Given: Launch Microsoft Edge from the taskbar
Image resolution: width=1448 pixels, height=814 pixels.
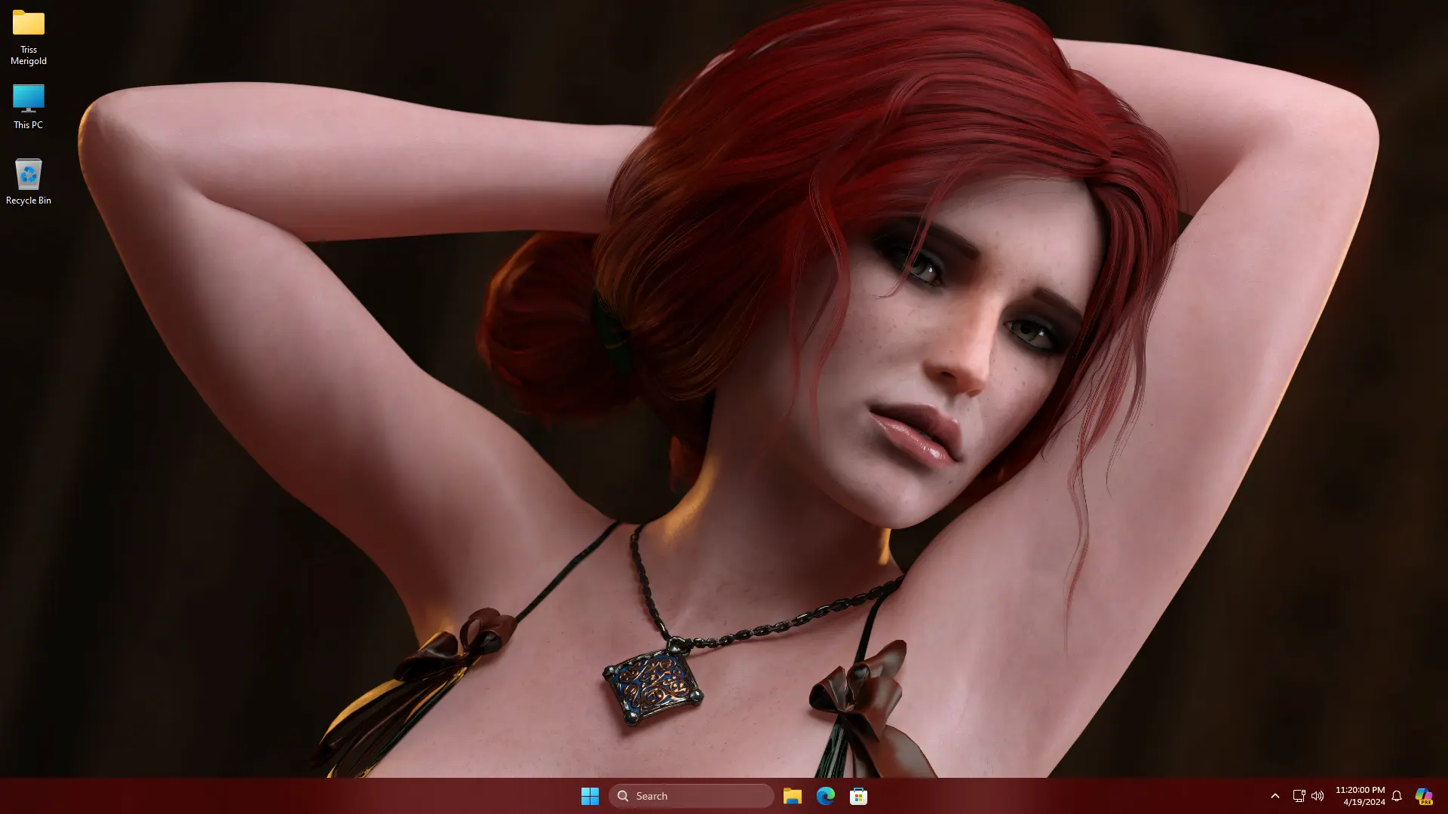Looking at the screenshot, I should point(825,796).
